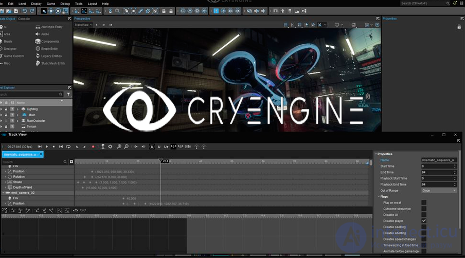
Task: Click the playhead marker at 27.8
Action: click(164, 161)
